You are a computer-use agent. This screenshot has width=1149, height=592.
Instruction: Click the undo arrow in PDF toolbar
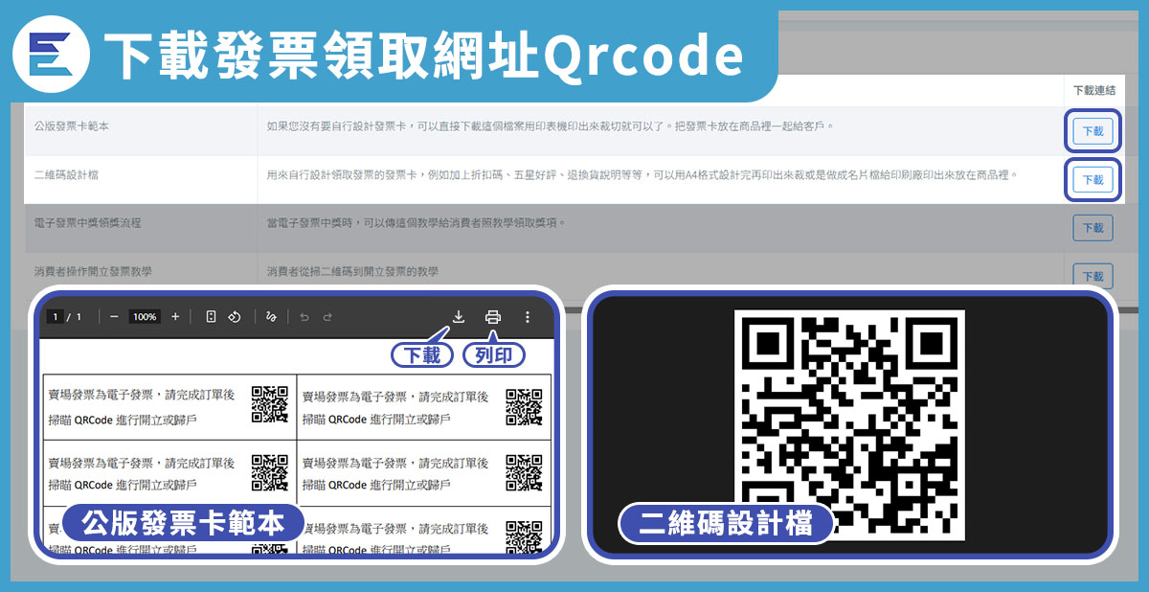click(x=304, y=316)
